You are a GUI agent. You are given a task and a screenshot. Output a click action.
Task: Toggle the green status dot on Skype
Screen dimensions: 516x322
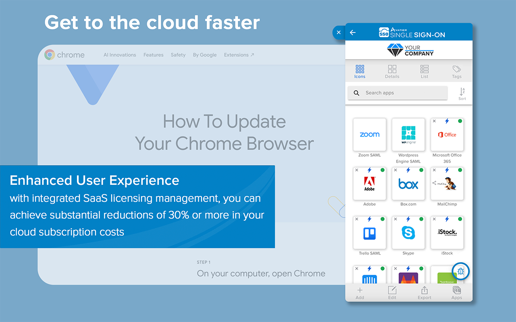pos(421,219)
